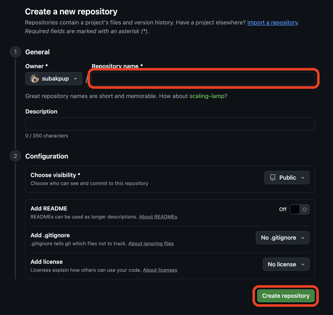Click the repository icon beside Public
Image resolution: width=333 pixels, height=315 pixels.
pos(273,178)
